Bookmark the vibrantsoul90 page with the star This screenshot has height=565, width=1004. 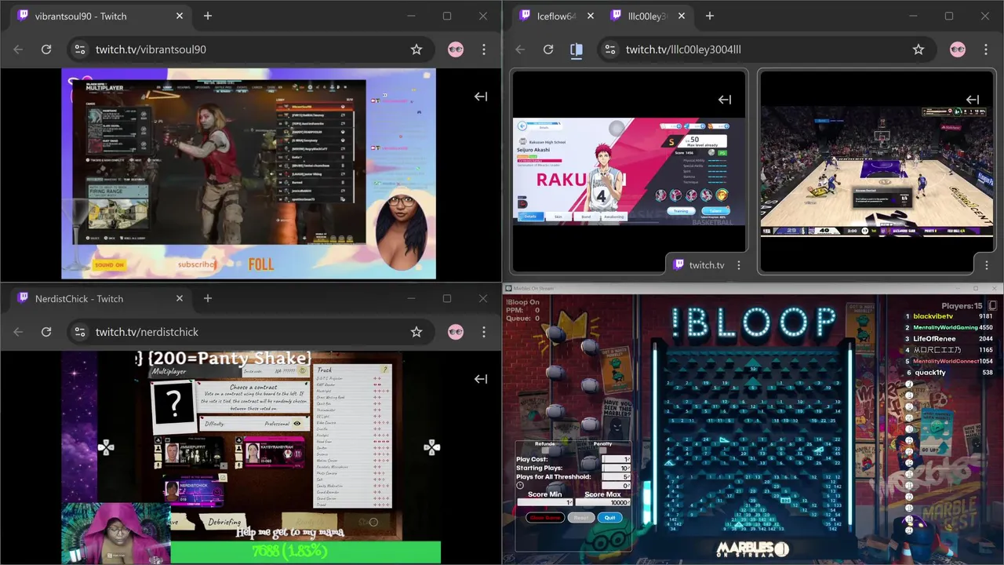417,49
